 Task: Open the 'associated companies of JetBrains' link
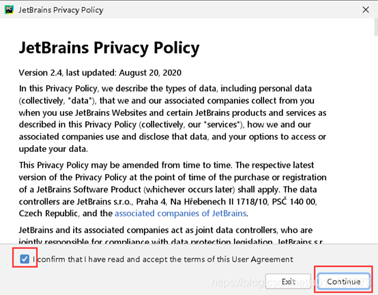coord(181,213)
